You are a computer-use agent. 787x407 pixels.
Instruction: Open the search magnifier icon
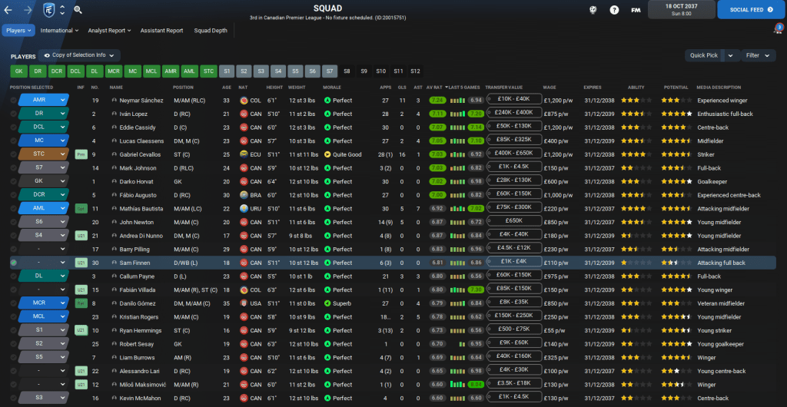tap(78, 10)
